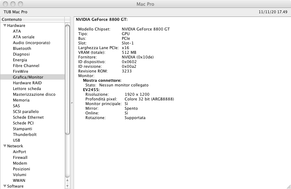The width and height of the screenshot is (291, 189).
Task: Click the Software category label
Action: click(15, 186)
